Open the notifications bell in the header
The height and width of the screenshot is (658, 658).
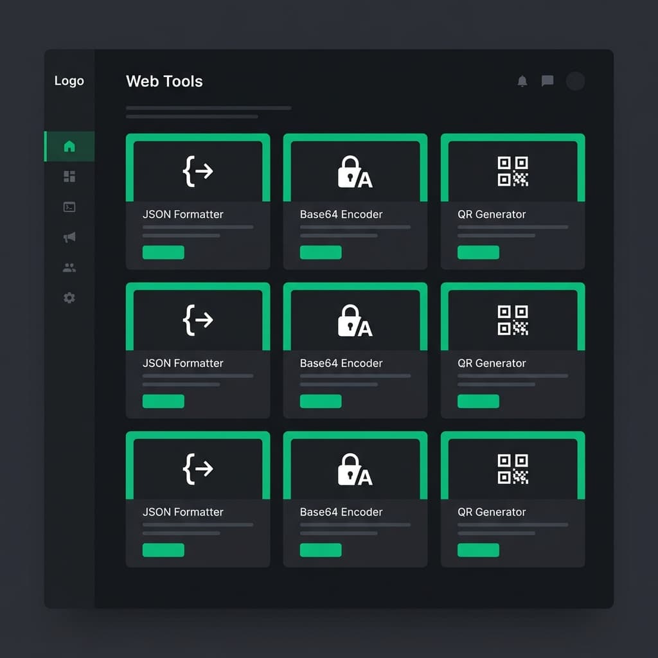tap(522, 81)
